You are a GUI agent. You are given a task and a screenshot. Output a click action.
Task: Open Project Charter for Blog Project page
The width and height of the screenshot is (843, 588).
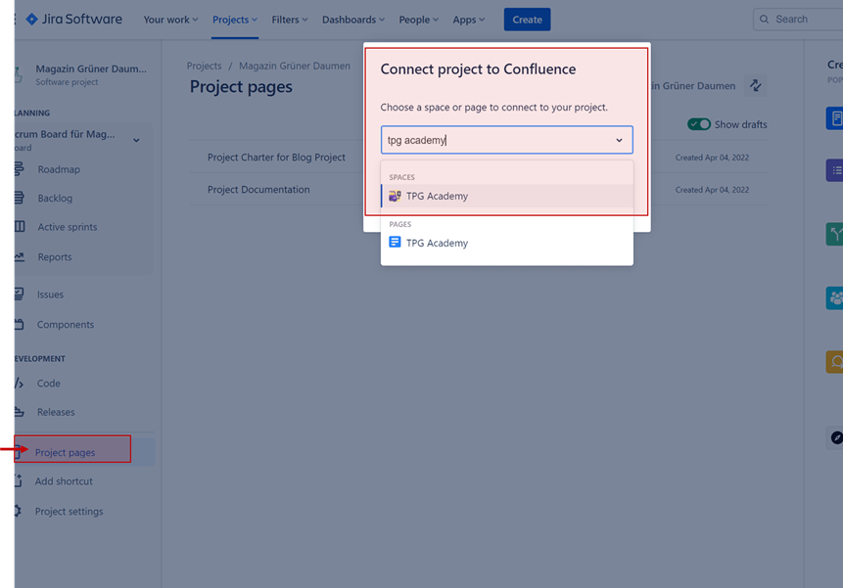(276, 158)
